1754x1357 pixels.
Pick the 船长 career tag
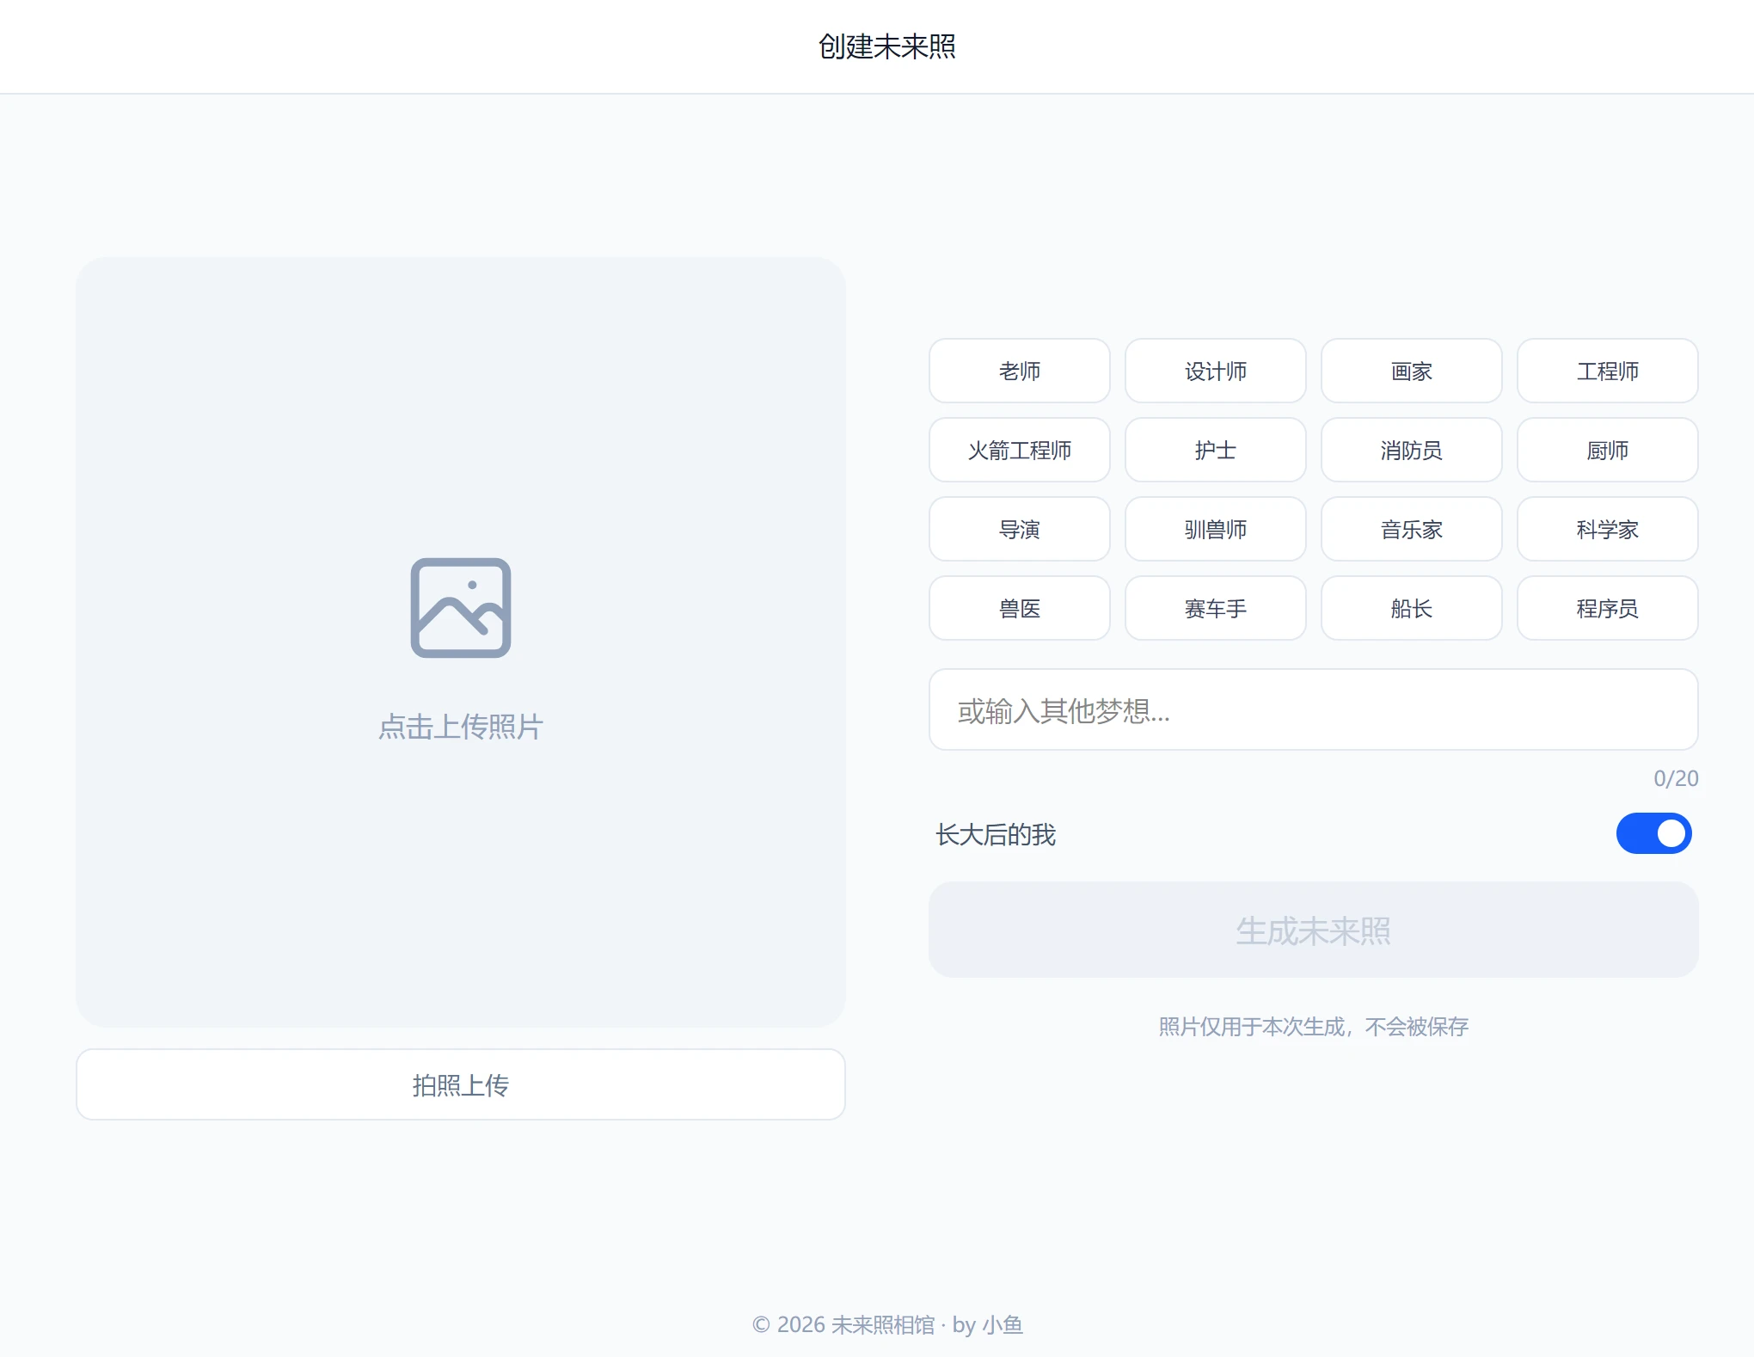tap(1411, 608)
